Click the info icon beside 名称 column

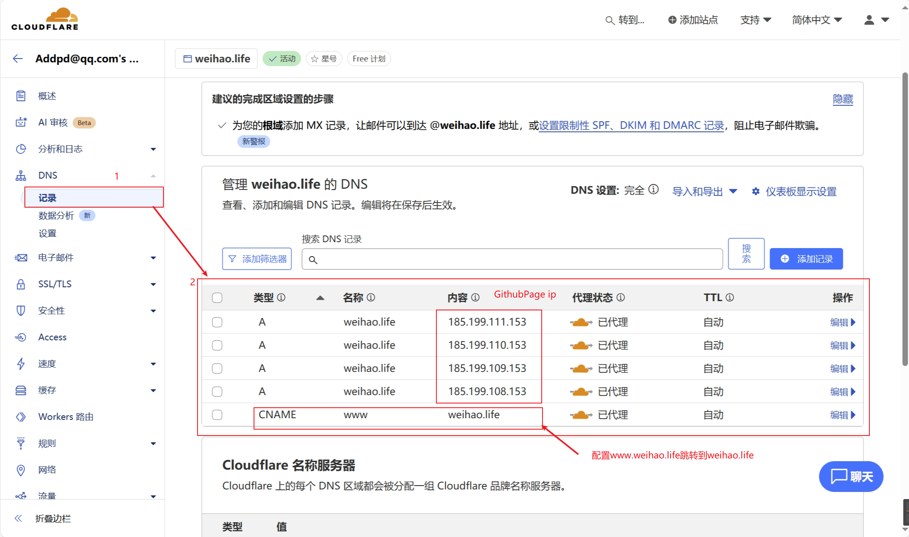(x=371, y=297)
